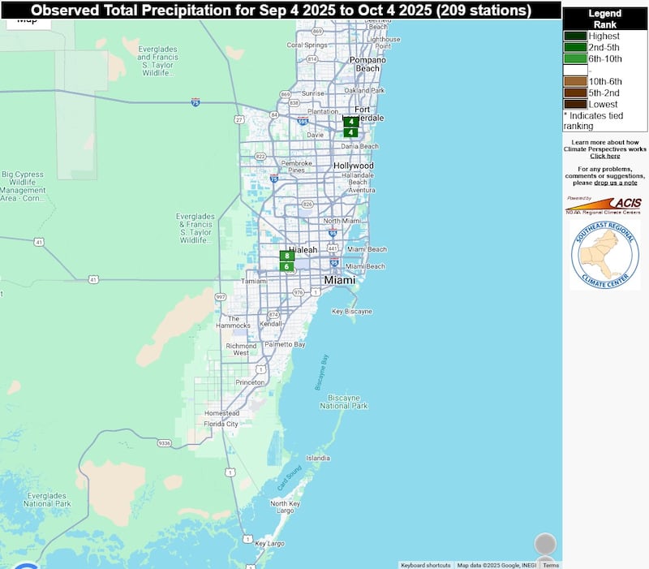Open the rank 4 marker overlapping Fort Lauderdale label
The width and height of the screenshot is (649, 569).
click(x=350, y=122)
